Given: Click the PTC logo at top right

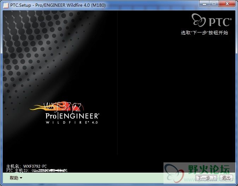Looking at the screenshot, I should click(212, 20).
